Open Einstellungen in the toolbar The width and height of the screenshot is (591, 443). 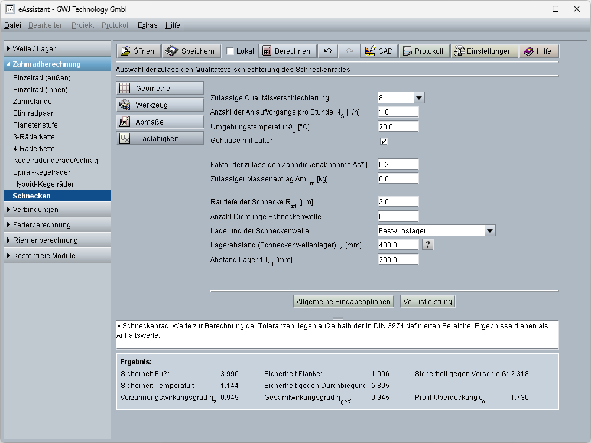[485, 51]
